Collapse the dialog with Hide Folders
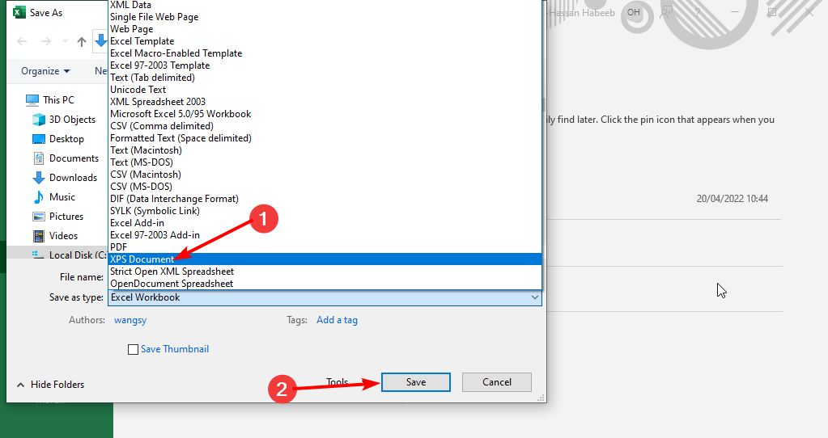 [x=49, y=385]
